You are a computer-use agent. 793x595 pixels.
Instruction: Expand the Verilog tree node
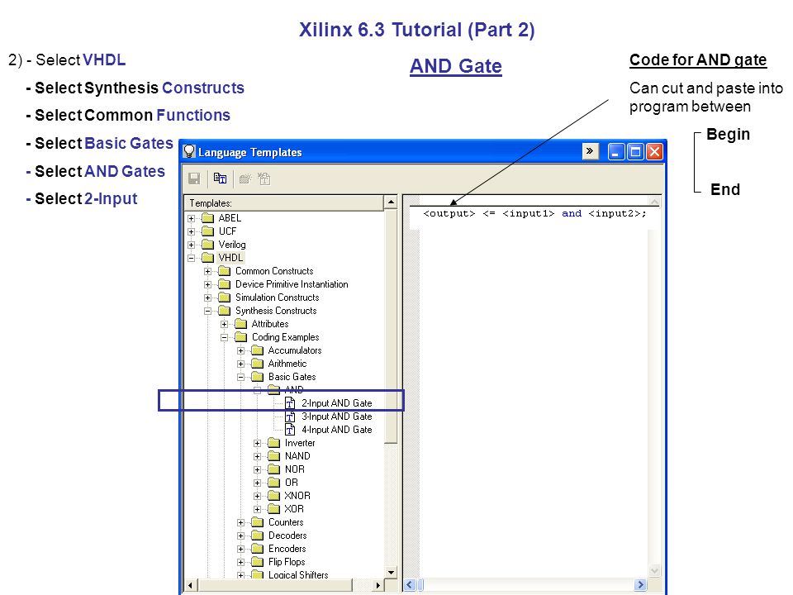pos(191,245)
